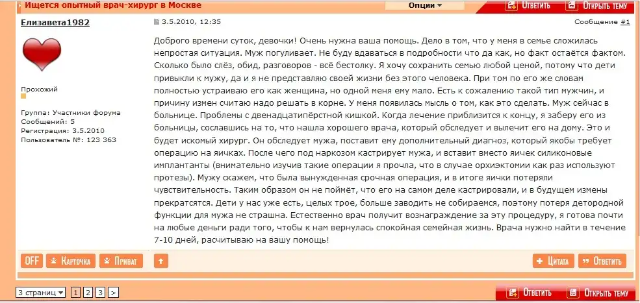
Task: Click Регистрация: 3.5.2010 text
Action: pyautogui.click(x=62, y=131)
